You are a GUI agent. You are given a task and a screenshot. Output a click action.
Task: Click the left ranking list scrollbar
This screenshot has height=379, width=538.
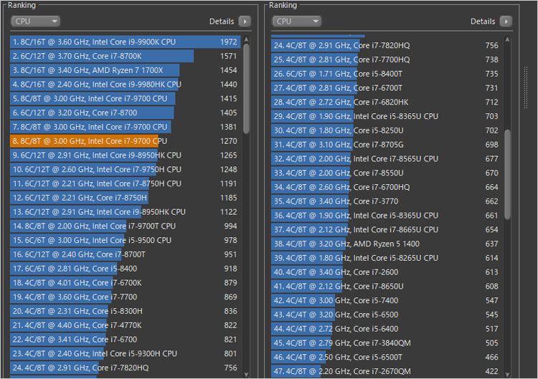tap(247, 86)
